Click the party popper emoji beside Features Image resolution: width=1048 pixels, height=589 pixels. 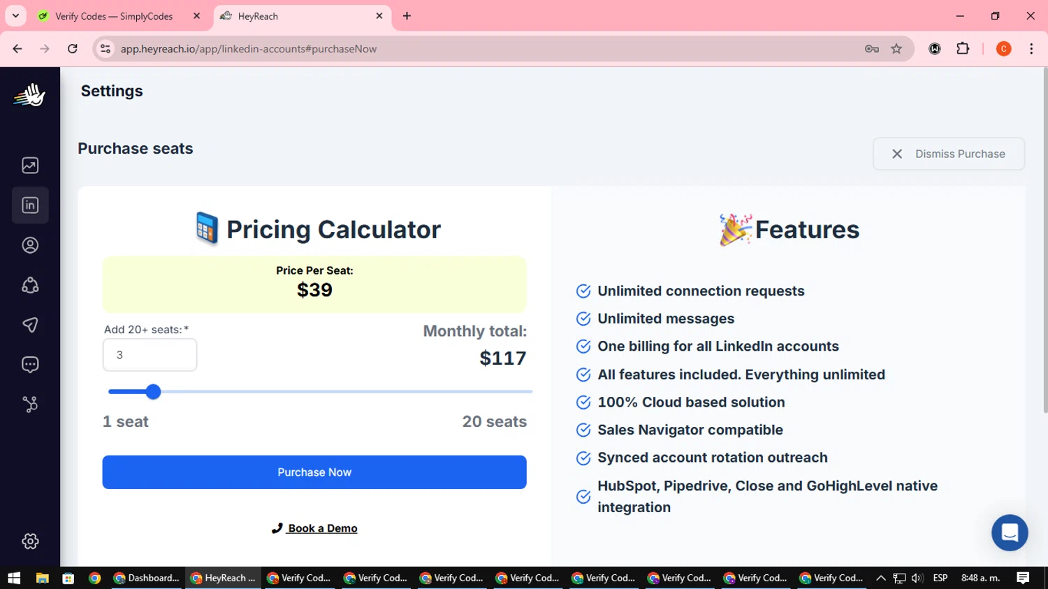(736, 229)
